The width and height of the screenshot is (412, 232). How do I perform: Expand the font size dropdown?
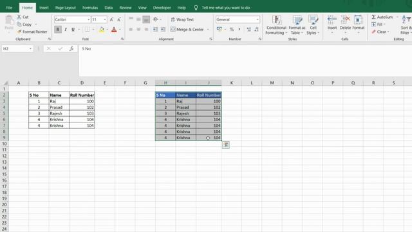click(105, 19)
